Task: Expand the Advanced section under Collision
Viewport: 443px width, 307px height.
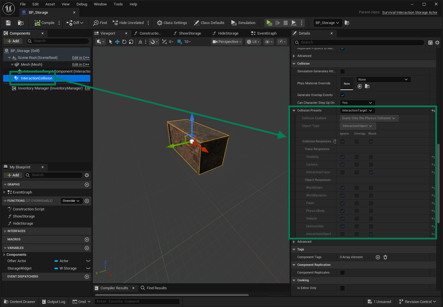Action: (x=304, y=242)
